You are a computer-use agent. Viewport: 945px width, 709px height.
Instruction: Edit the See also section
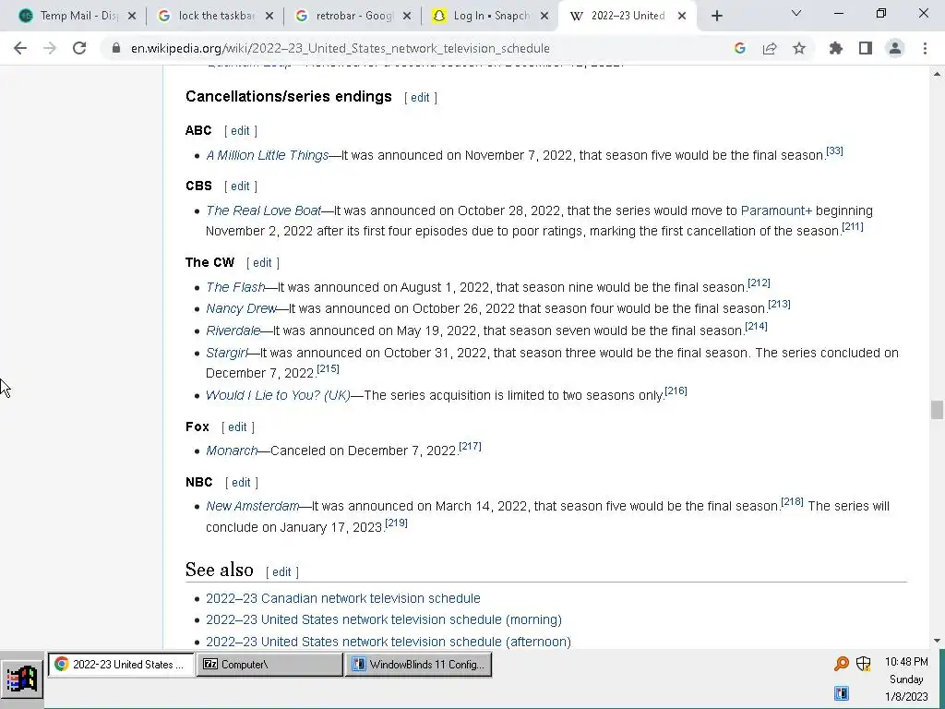282,571
